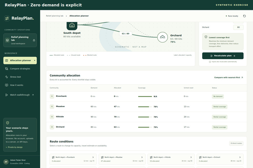Click the clock icon by auto recalculate note
This screenshot has height=168, width=253.
coord(210,62)
